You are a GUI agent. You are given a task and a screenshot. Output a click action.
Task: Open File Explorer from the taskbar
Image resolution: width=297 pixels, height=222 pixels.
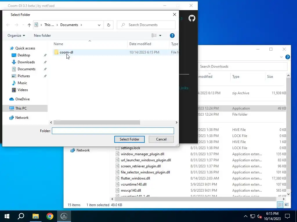pos(35,216)
